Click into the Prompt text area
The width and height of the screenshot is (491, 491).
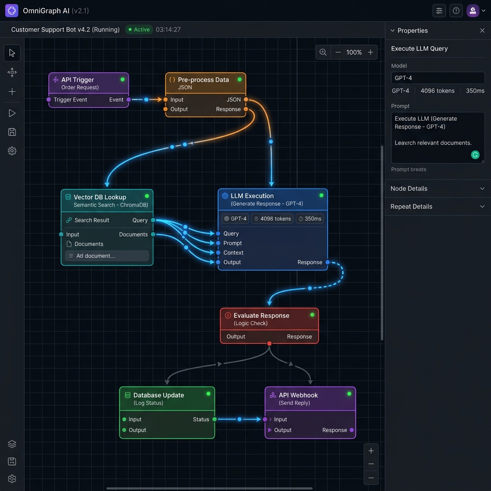click(x=438, y=138)
